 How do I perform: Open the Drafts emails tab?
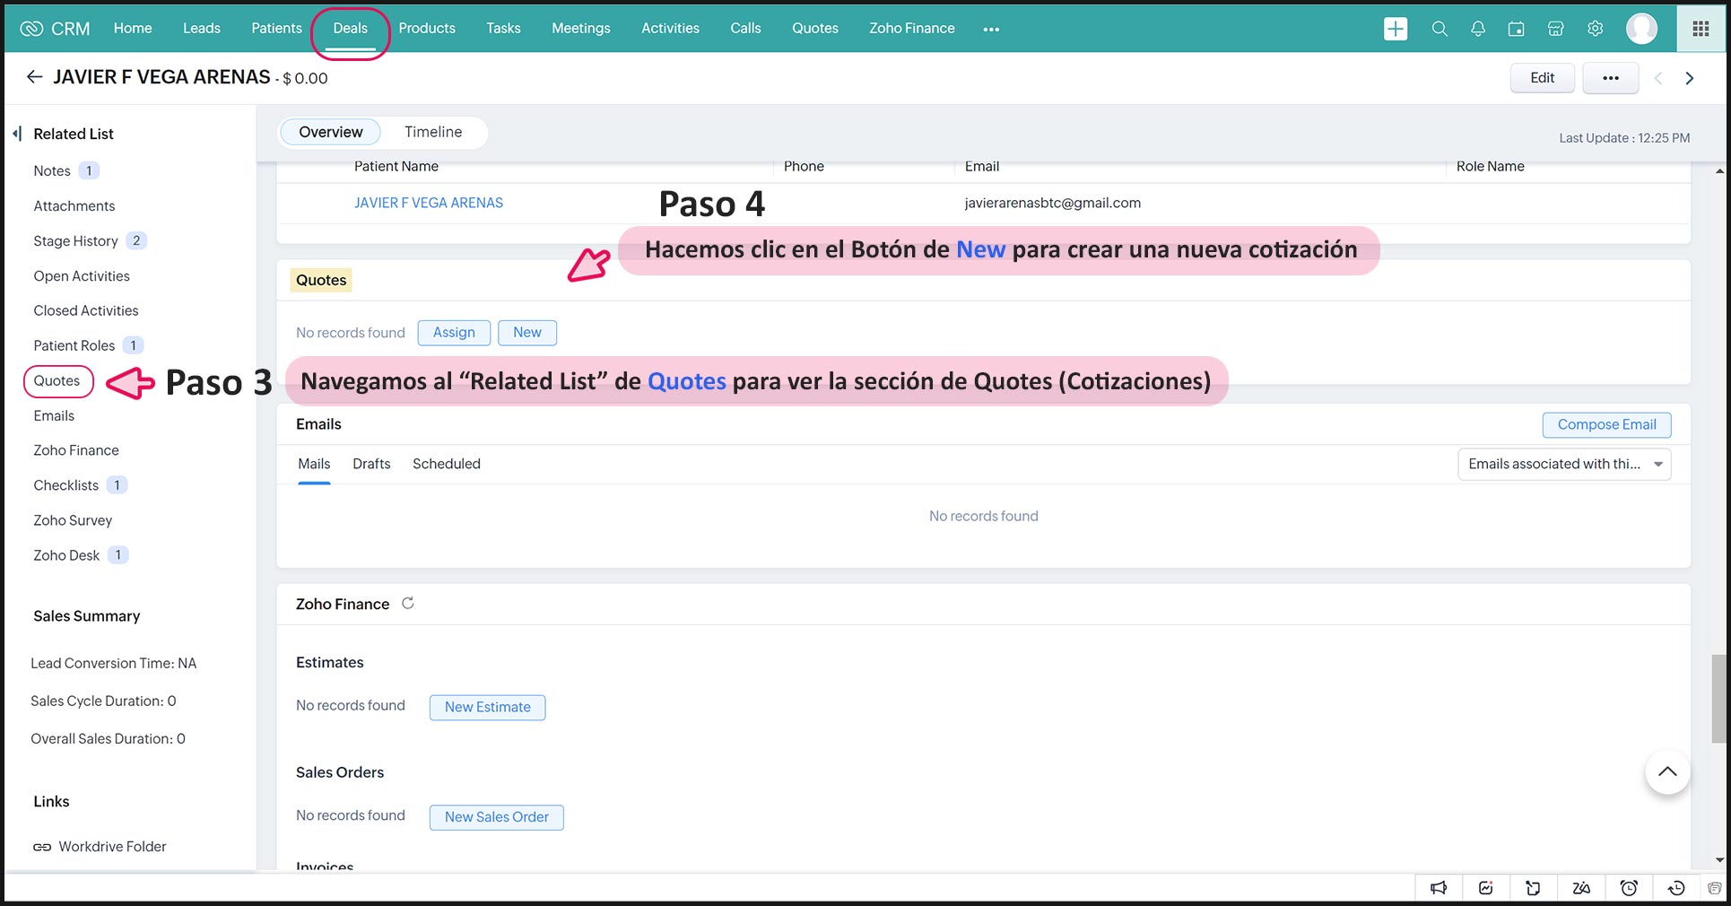[371, 464]
